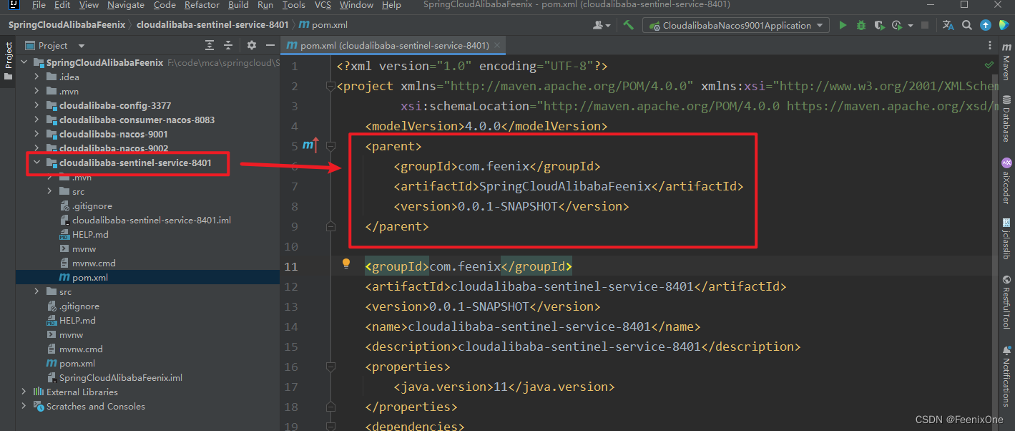Click the green Run application button
The height and width of the screenshot is (431, 1015).
843,25
